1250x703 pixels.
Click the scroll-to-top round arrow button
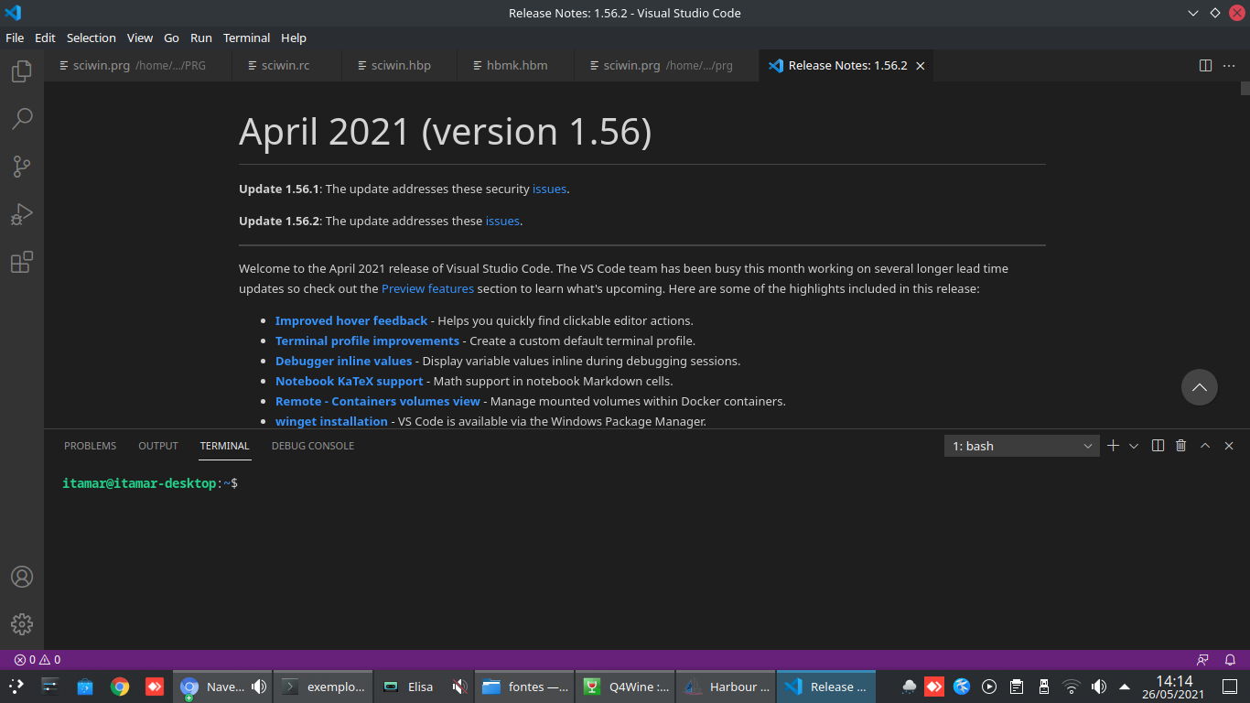1199,387
